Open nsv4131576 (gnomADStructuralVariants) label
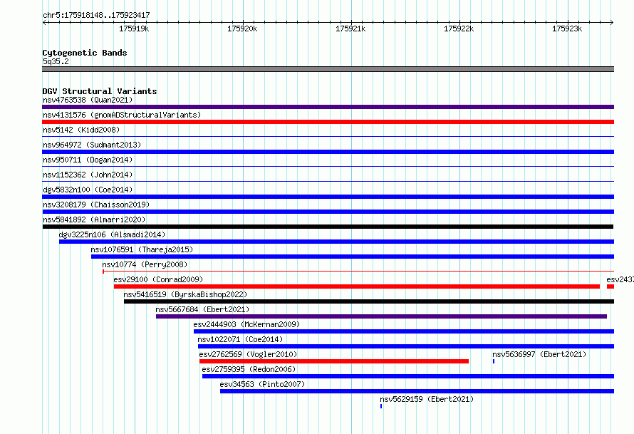Screen dimensions: 634x434 tap(122, 115)
